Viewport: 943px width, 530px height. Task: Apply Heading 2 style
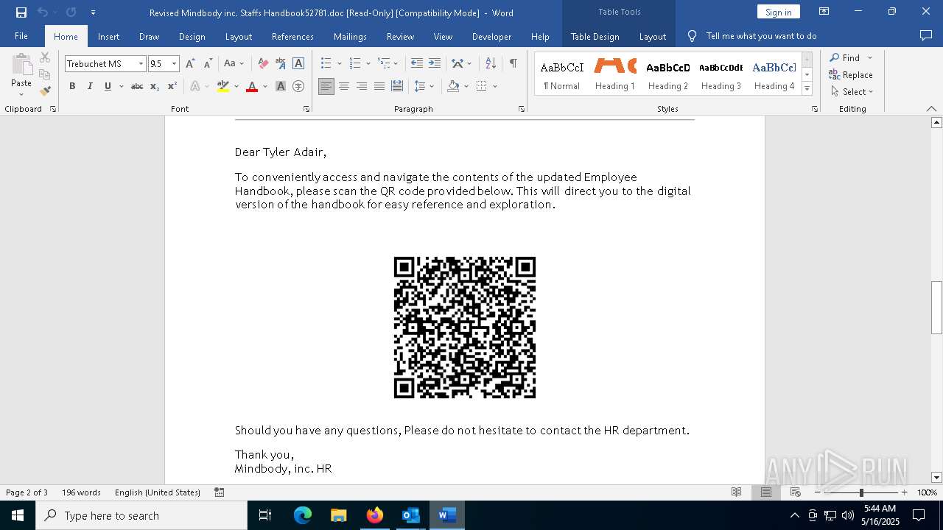(x=668, y=74)
